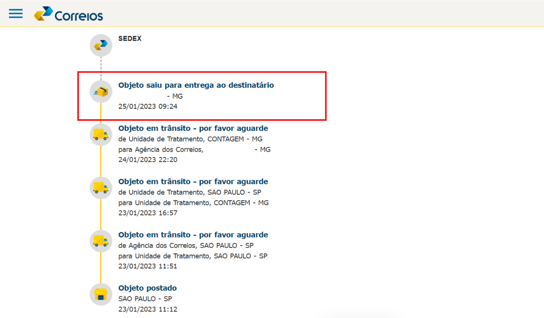Click in-transit heading above 'de Unidade de Tratamento, CONTAGEM'
Image resolution: width=544 pixels, height=318 pixels.
pos(193,128)
